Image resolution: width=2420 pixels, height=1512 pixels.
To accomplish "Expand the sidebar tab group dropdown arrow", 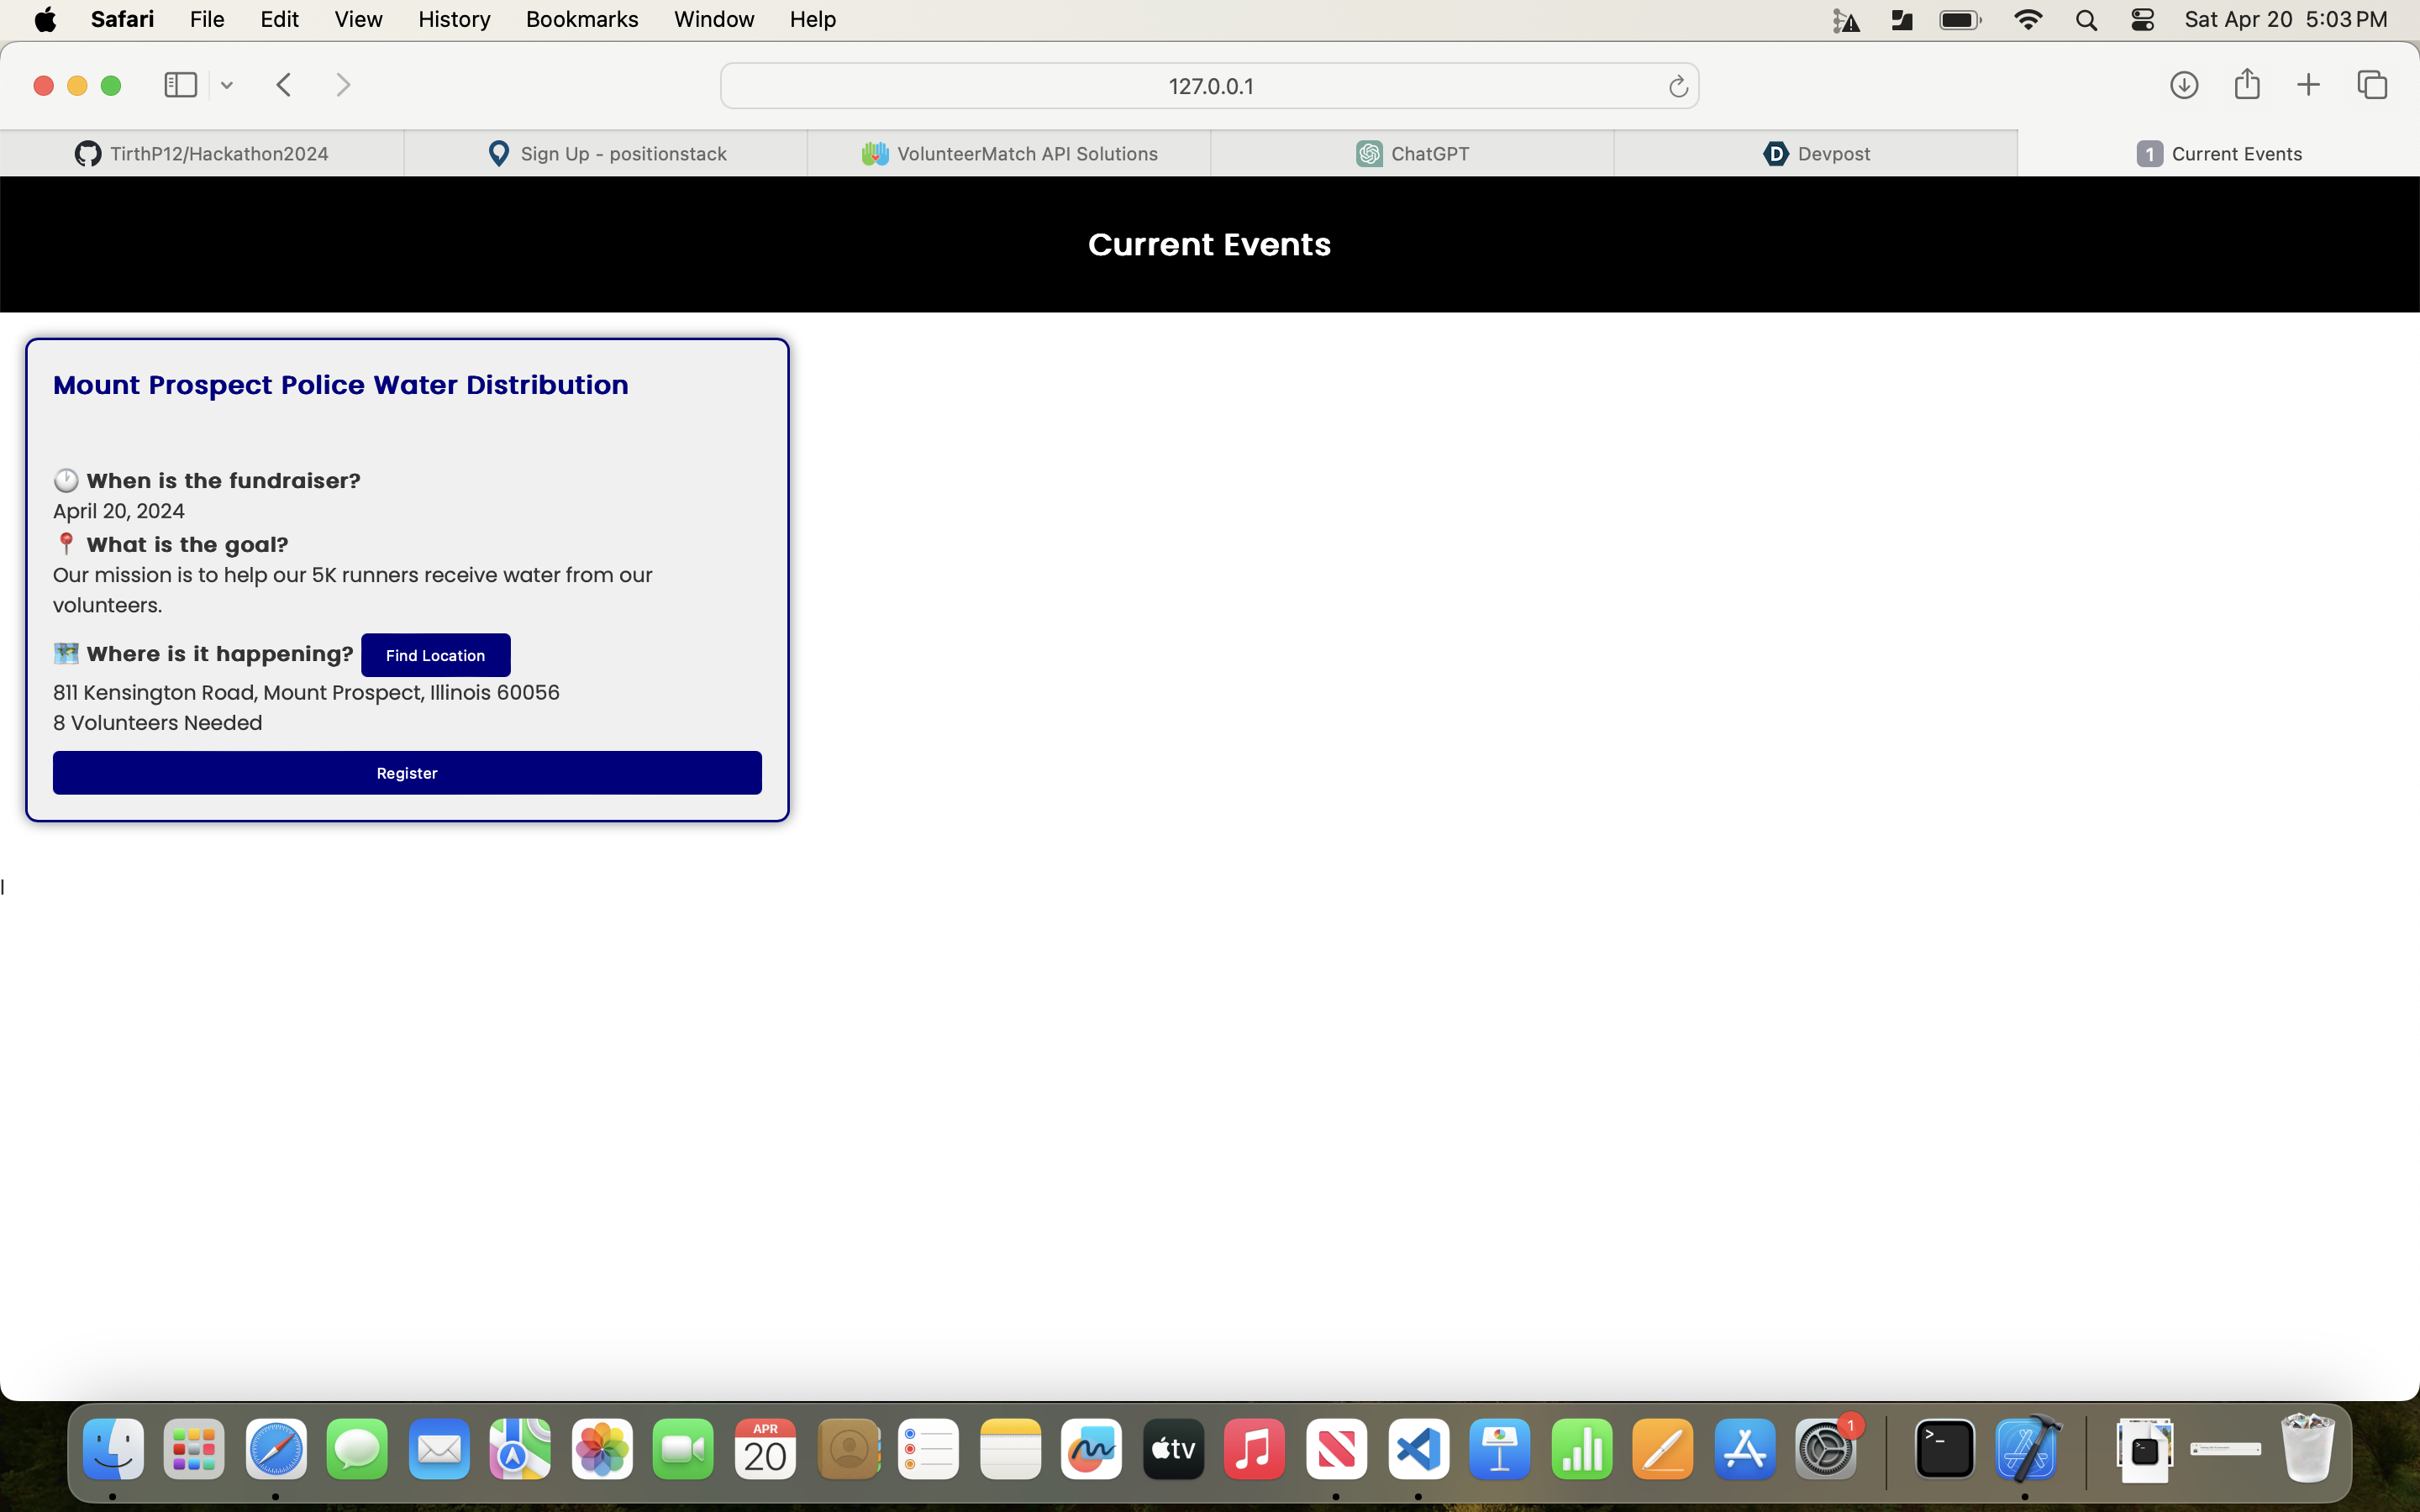I will (x=227, y=86).
